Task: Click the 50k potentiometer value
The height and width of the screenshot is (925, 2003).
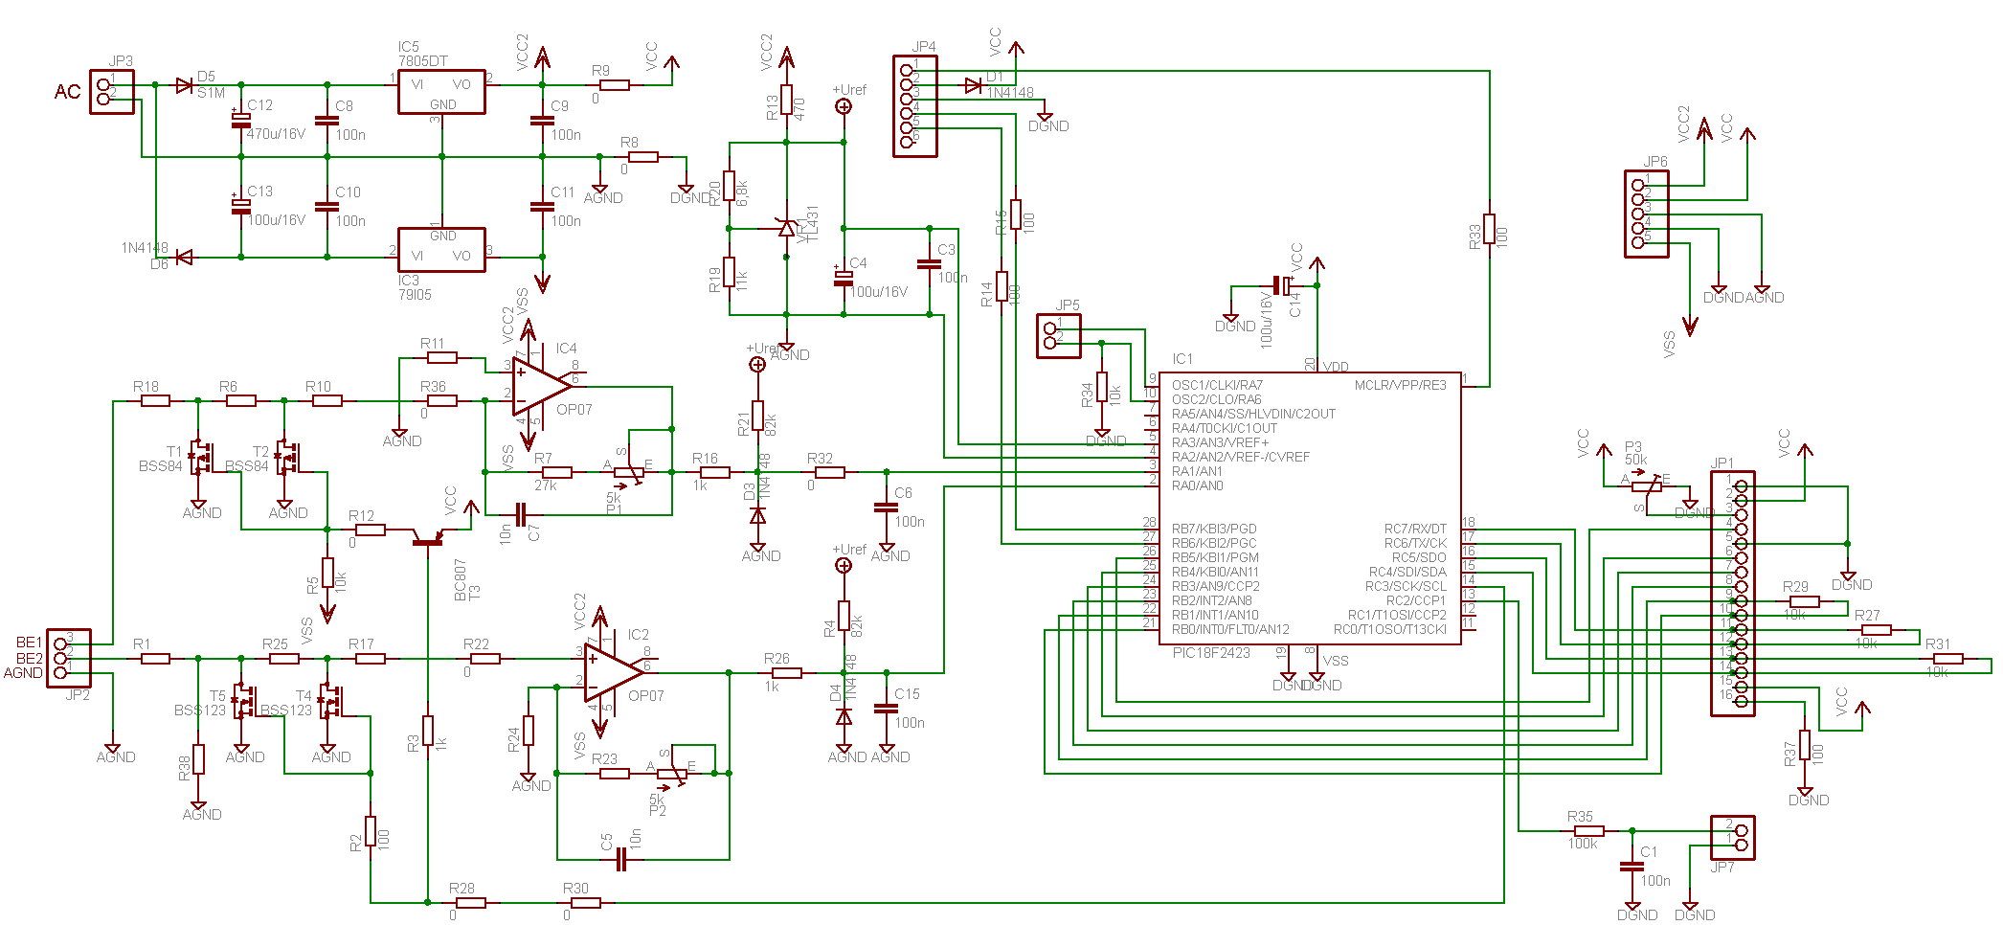Action: coord(1635,460)
